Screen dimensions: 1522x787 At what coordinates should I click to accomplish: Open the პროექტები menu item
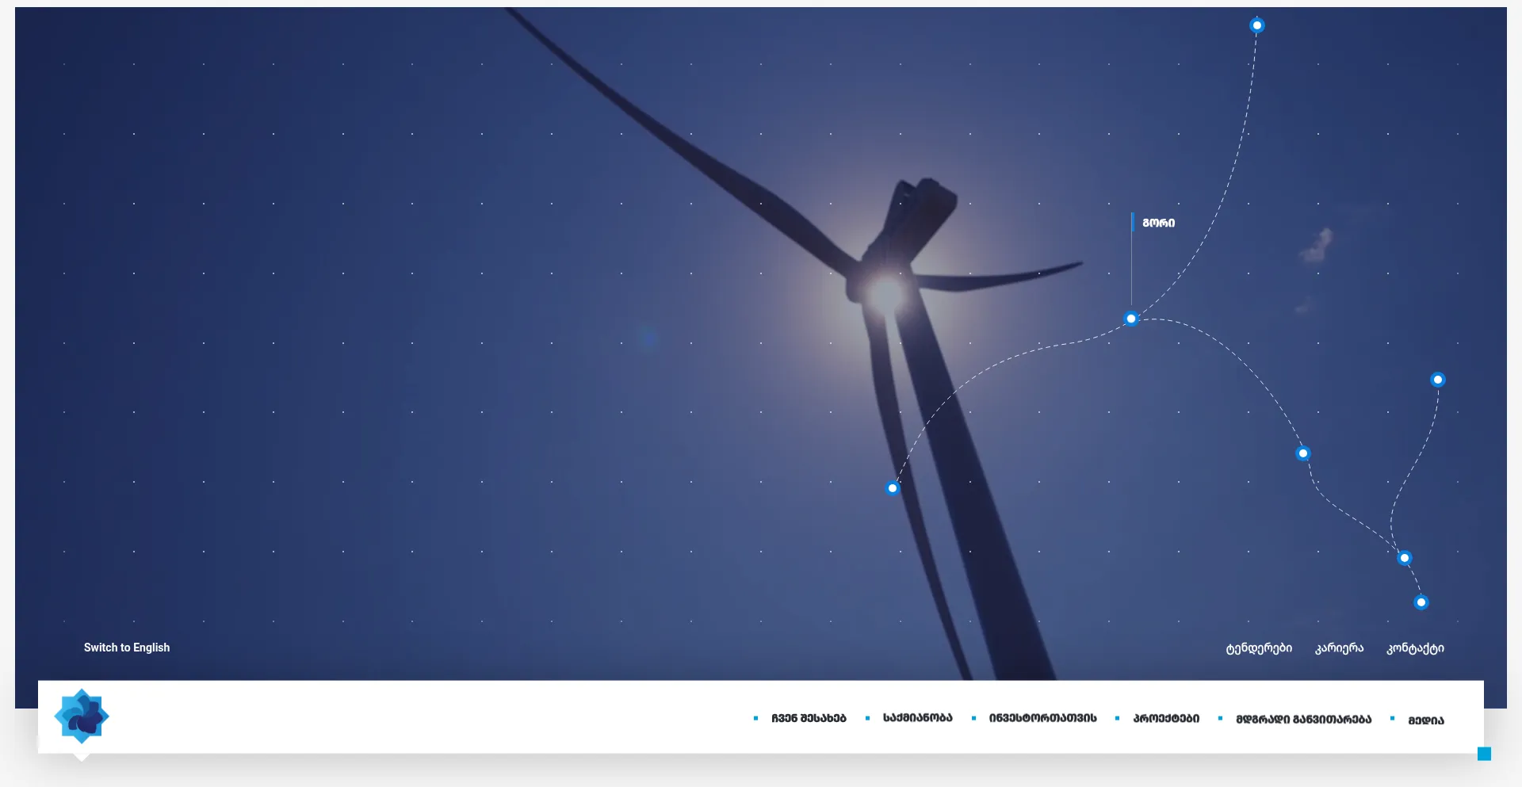pos(1166,718)
